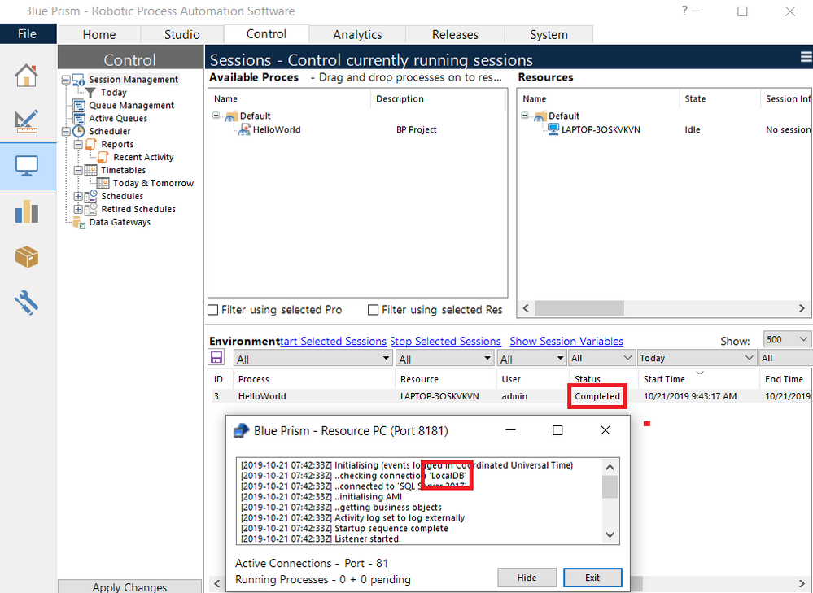Click Resource PC log scroll up arrow
813x593 pixels.
click(610, 467)
